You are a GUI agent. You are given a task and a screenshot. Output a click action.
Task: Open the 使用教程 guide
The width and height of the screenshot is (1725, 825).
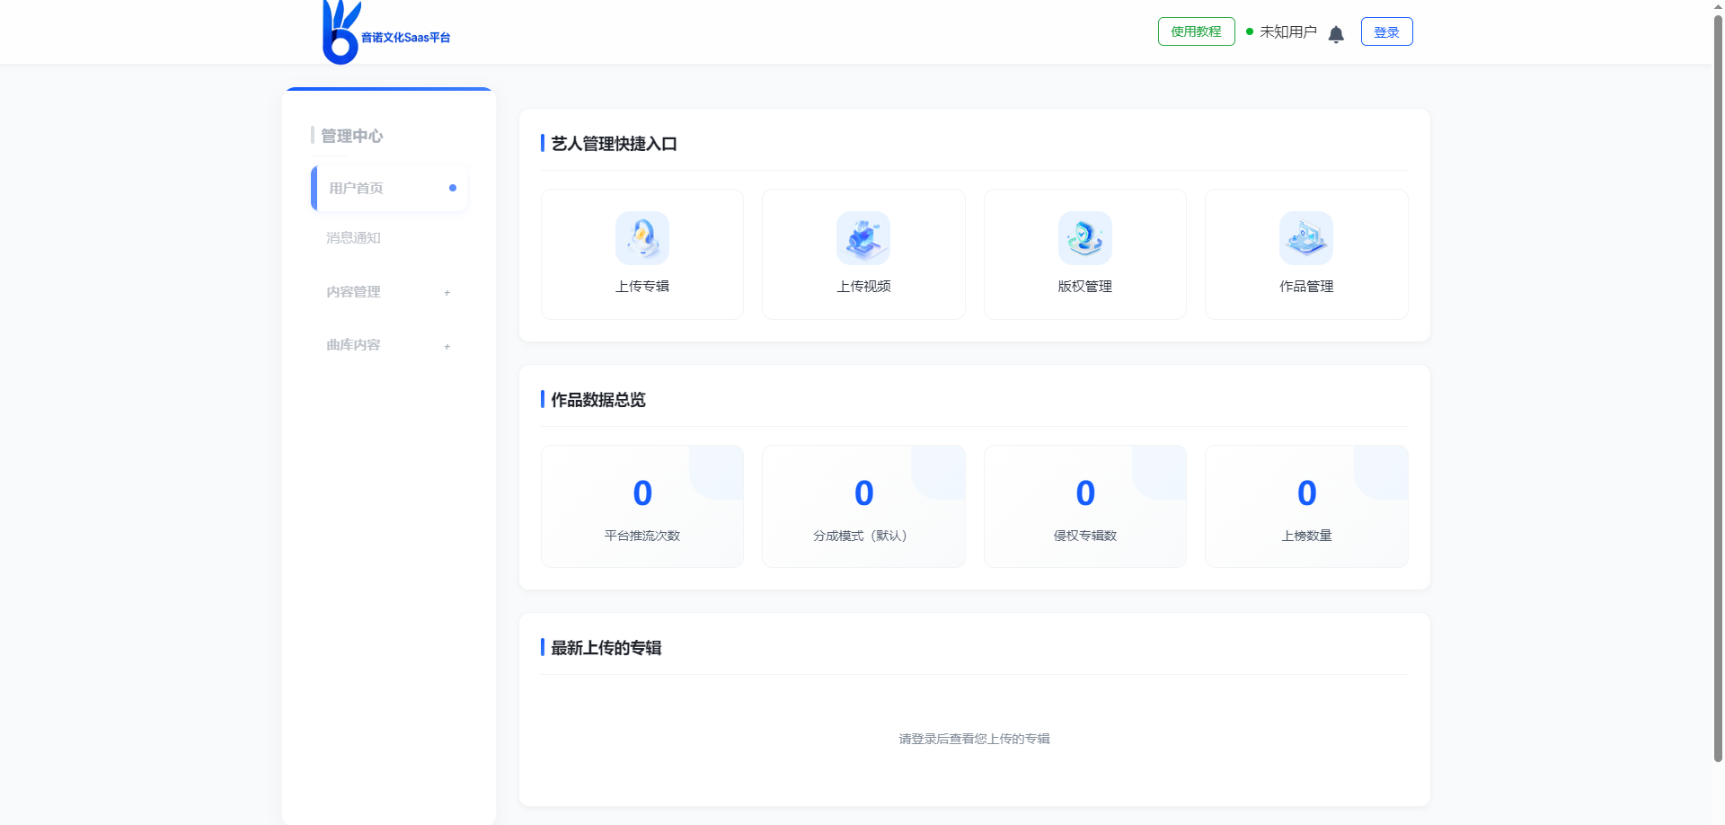pyautogui.click(x=1196, y=31)
